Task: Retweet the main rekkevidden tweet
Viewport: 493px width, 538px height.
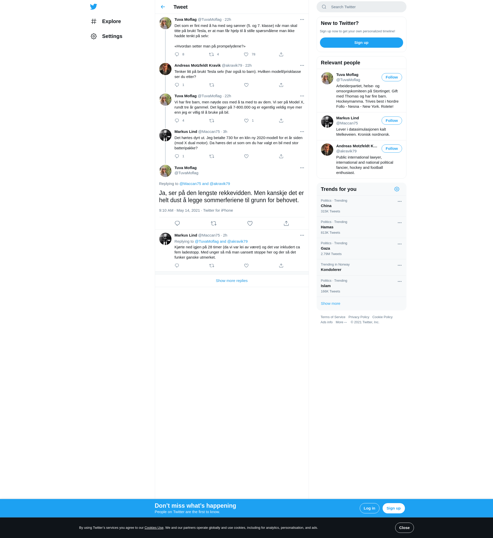Action: point(213,223)
